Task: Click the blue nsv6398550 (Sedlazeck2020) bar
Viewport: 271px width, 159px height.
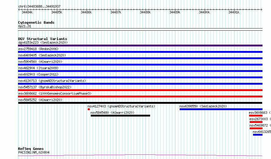Action: pyautogui.click(x=221, y=109)
